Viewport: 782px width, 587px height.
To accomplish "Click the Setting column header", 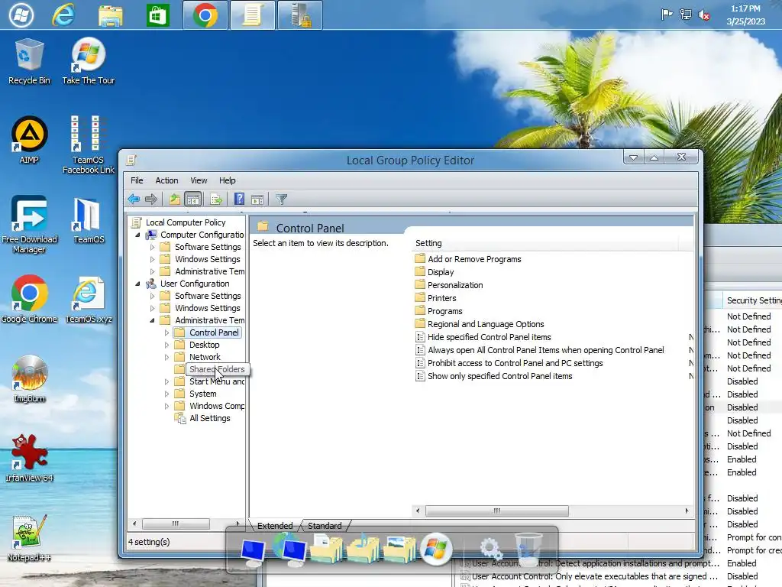I will pyautogui.click(x=545, y=243).
